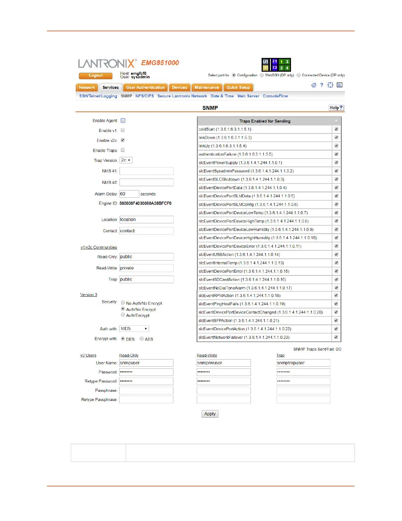Go to SSH/Telnet/Logging page
The width and height of the screenshot is (402, 521).
[98, 96]
